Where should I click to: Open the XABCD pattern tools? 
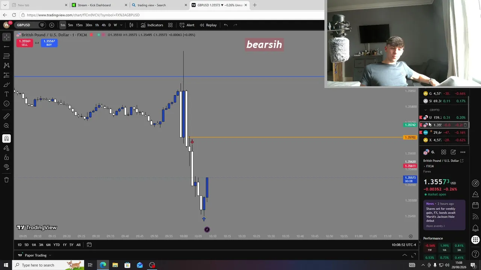coord(6,66)
